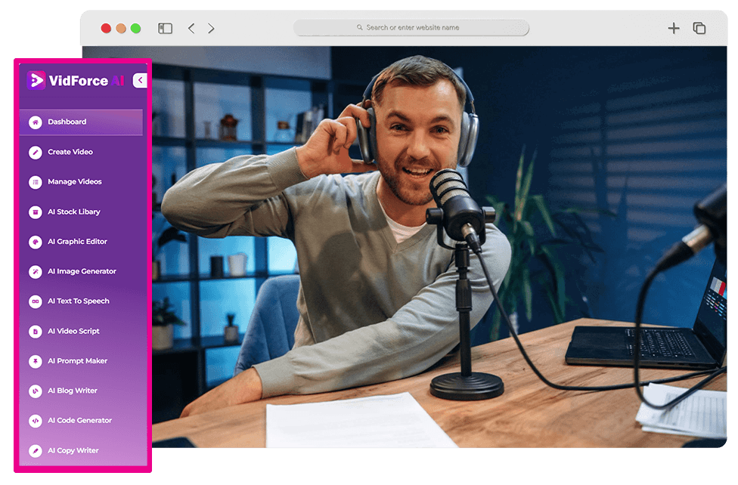Click the Create Video pencil icon
The width and height of the screenshot is (738, 485).
tap(35, 152)
